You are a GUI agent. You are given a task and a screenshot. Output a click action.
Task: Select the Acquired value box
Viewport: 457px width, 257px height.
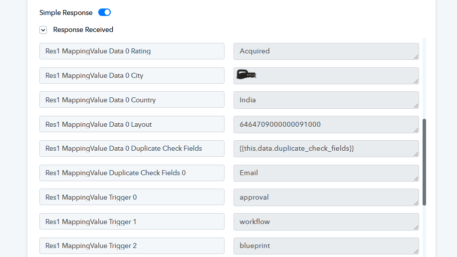pos(326,51)
